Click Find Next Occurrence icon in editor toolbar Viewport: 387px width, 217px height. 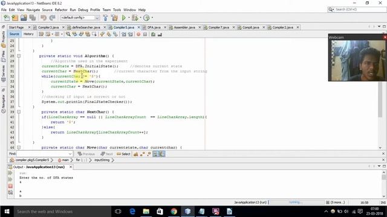coord(81,34)
